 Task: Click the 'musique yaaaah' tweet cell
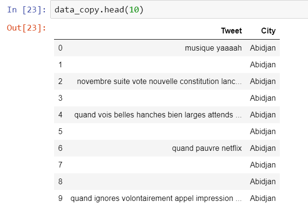[x=213, y=48]
